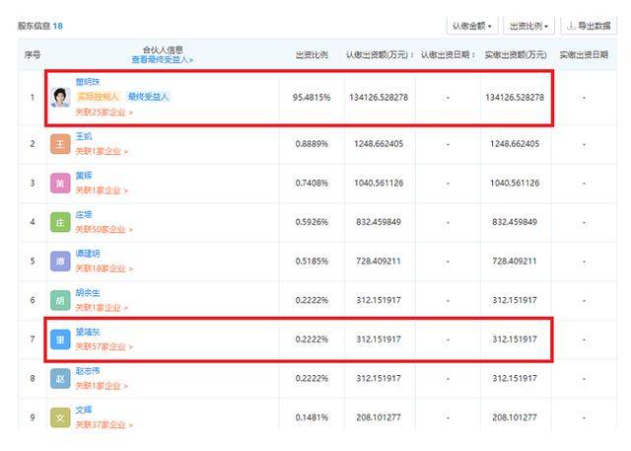The height and width of the screenshot is (451, 631).
Task: Click the 出资比例 table column header
Action: [x=312, y=54]
